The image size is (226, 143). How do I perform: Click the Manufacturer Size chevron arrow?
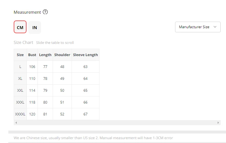tap(215, 27)
